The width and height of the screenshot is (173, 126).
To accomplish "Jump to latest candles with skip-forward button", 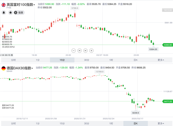I will pyautogui.click(x=85, y=51).
